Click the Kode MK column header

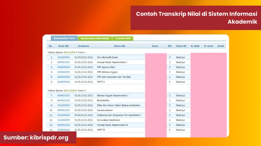pos(63,46)
